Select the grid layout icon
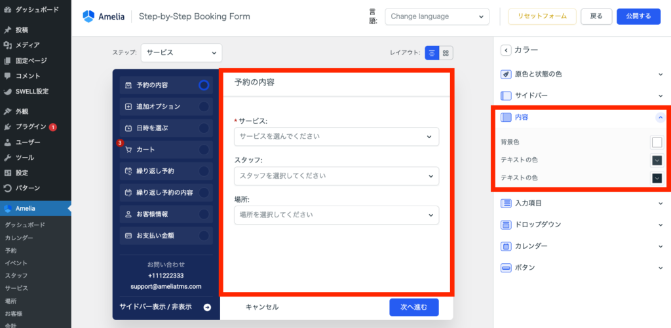This screenshot has height=328, width=671. coord(446,53)
